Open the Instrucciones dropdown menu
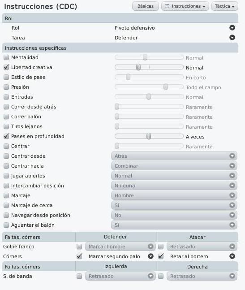Image resolution: width=245 pixels, height=290 pixels. point(185,6)
